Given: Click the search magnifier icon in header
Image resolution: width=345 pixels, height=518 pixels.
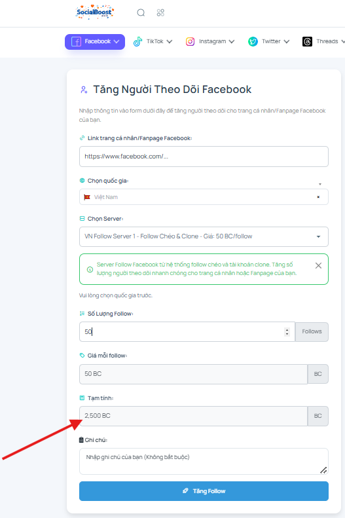Looking at the screenshot, I should click(141, 12).
